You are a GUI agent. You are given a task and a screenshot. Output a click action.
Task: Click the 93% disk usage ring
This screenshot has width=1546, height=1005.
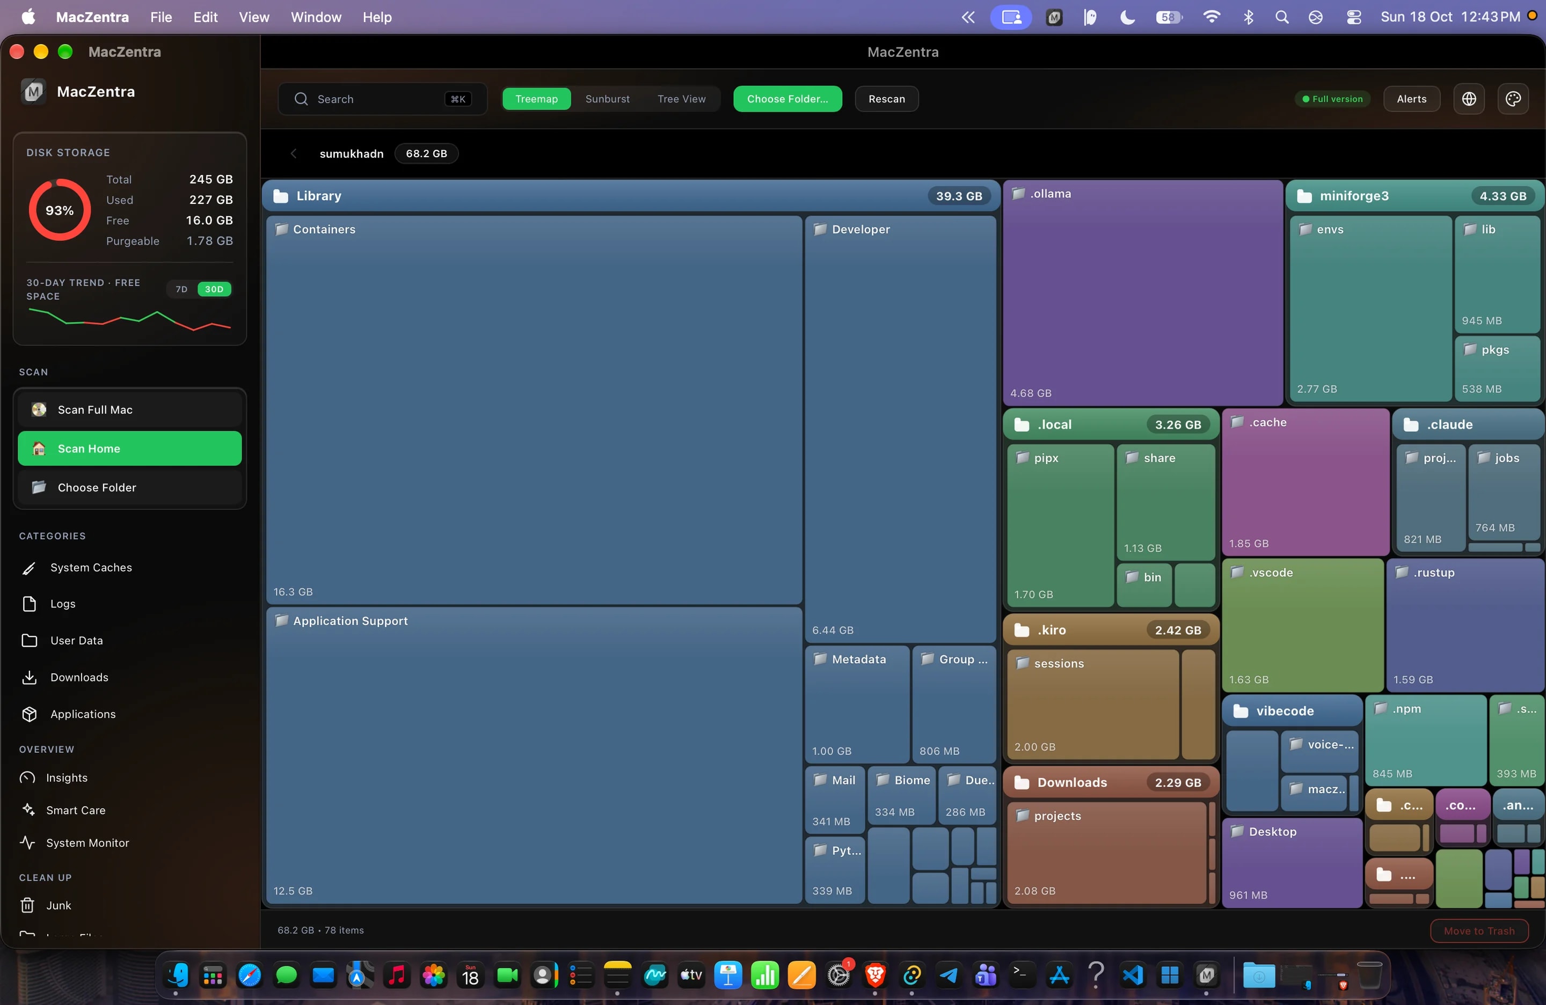coord(60,210)
